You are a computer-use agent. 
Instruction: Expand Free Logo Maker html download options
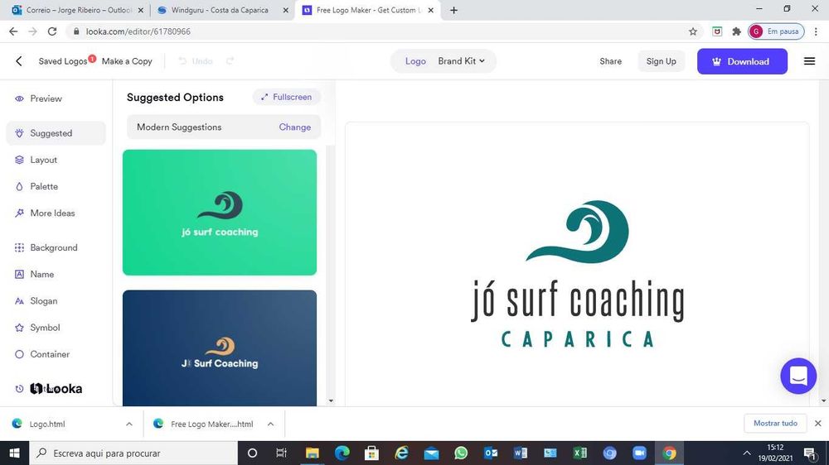(270, 424)
